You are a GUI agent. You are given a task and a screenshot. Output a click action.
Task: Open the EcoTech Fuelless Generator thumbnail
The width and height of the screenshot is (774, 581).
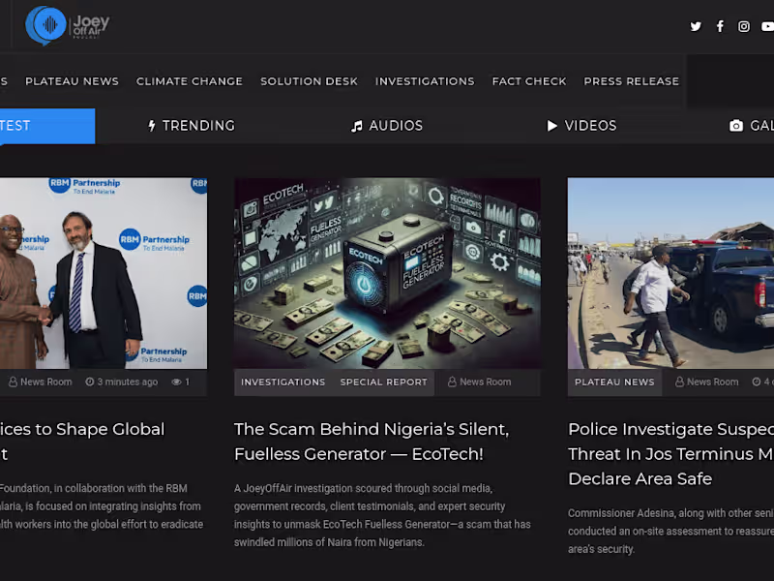coord(387,273)
